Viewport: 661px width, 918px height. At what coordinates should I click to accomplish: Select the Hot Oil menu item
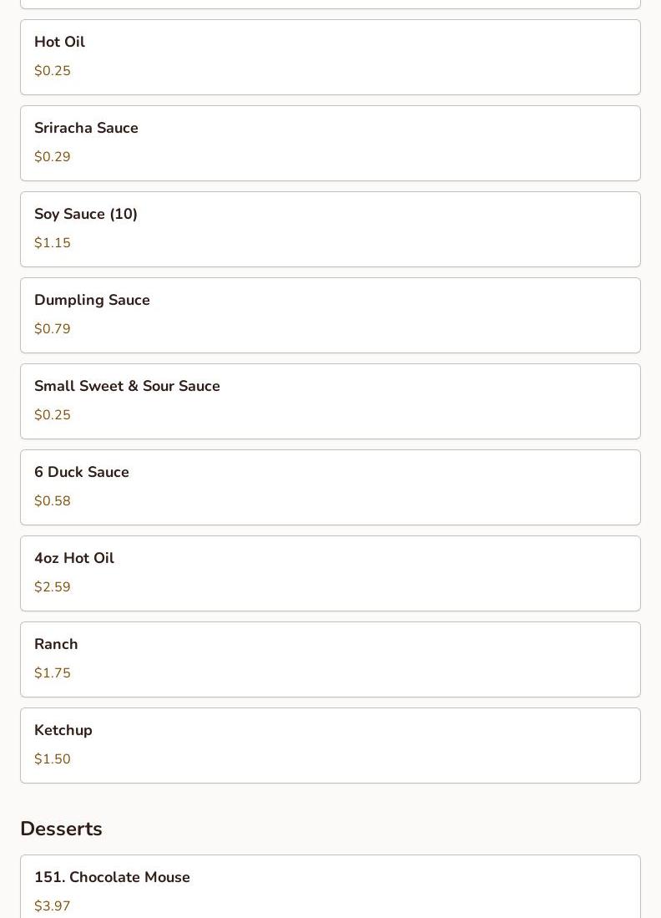tap(330, 58)
